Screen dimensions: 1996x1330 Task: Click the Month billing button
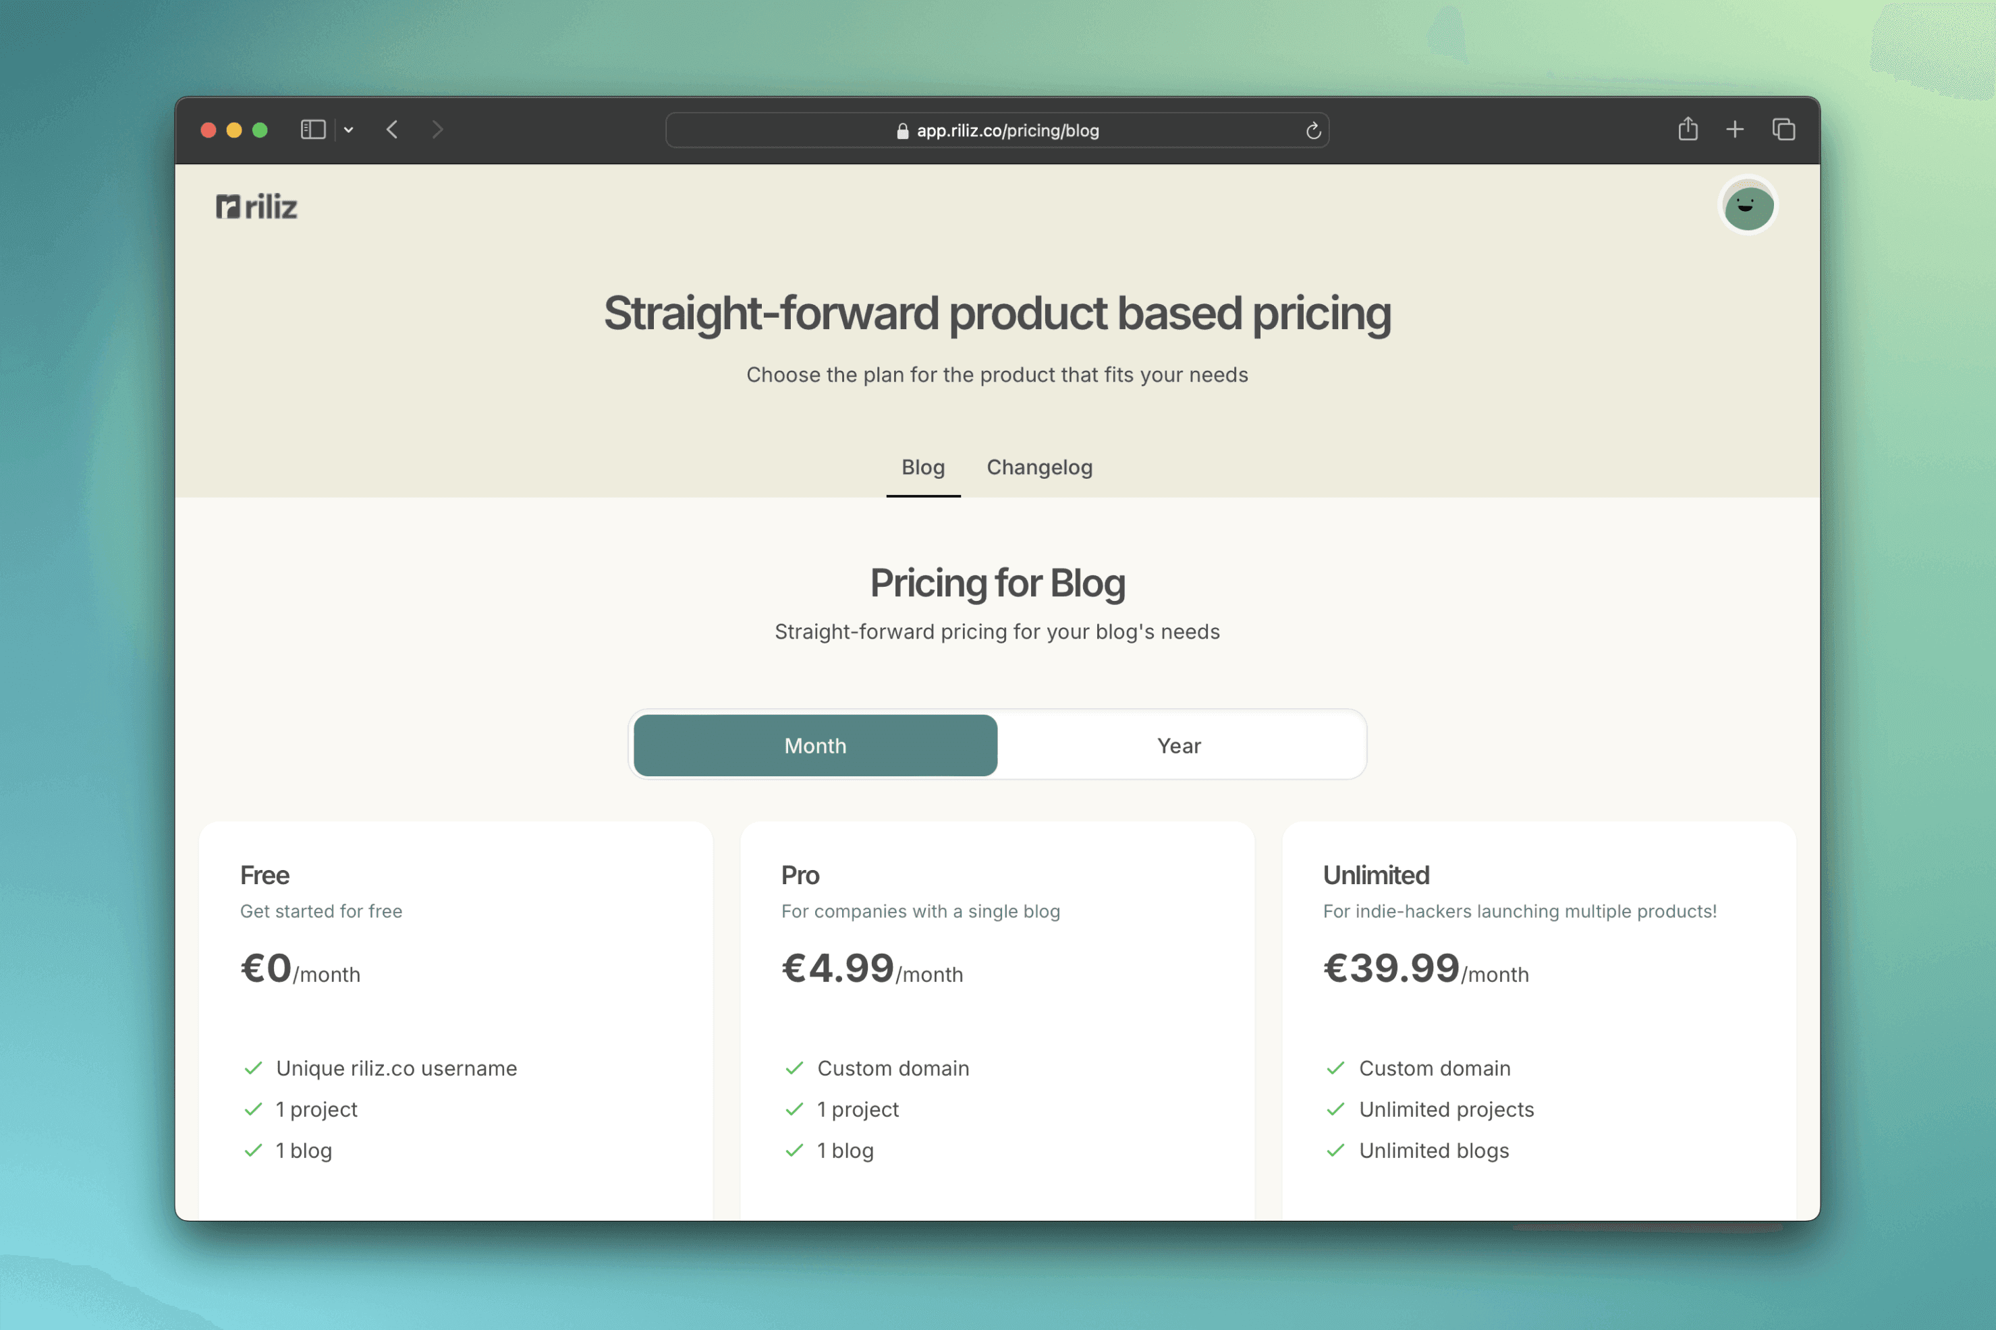[x=814, y=745]
